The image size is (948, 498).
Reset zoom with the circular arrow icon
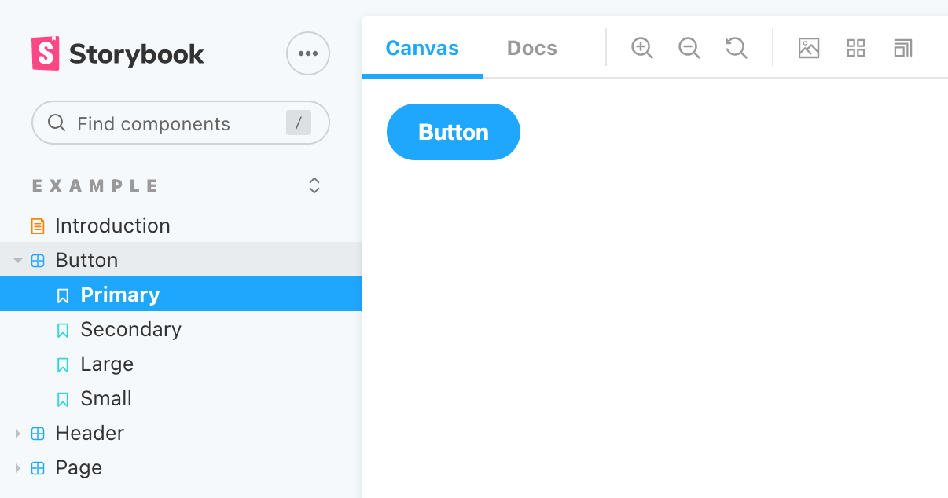[x=737, y=48]
